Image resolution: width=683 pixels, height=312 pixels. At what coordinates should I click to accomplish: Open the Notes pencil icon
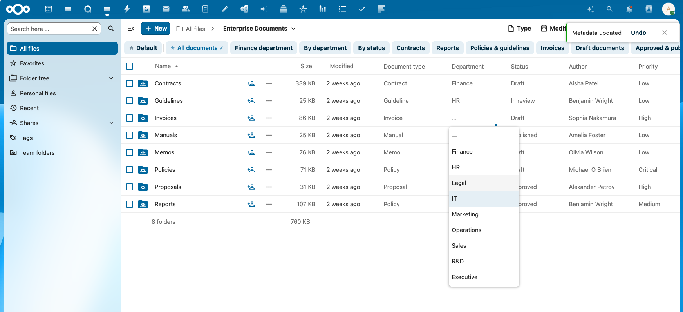pos(225,9)
